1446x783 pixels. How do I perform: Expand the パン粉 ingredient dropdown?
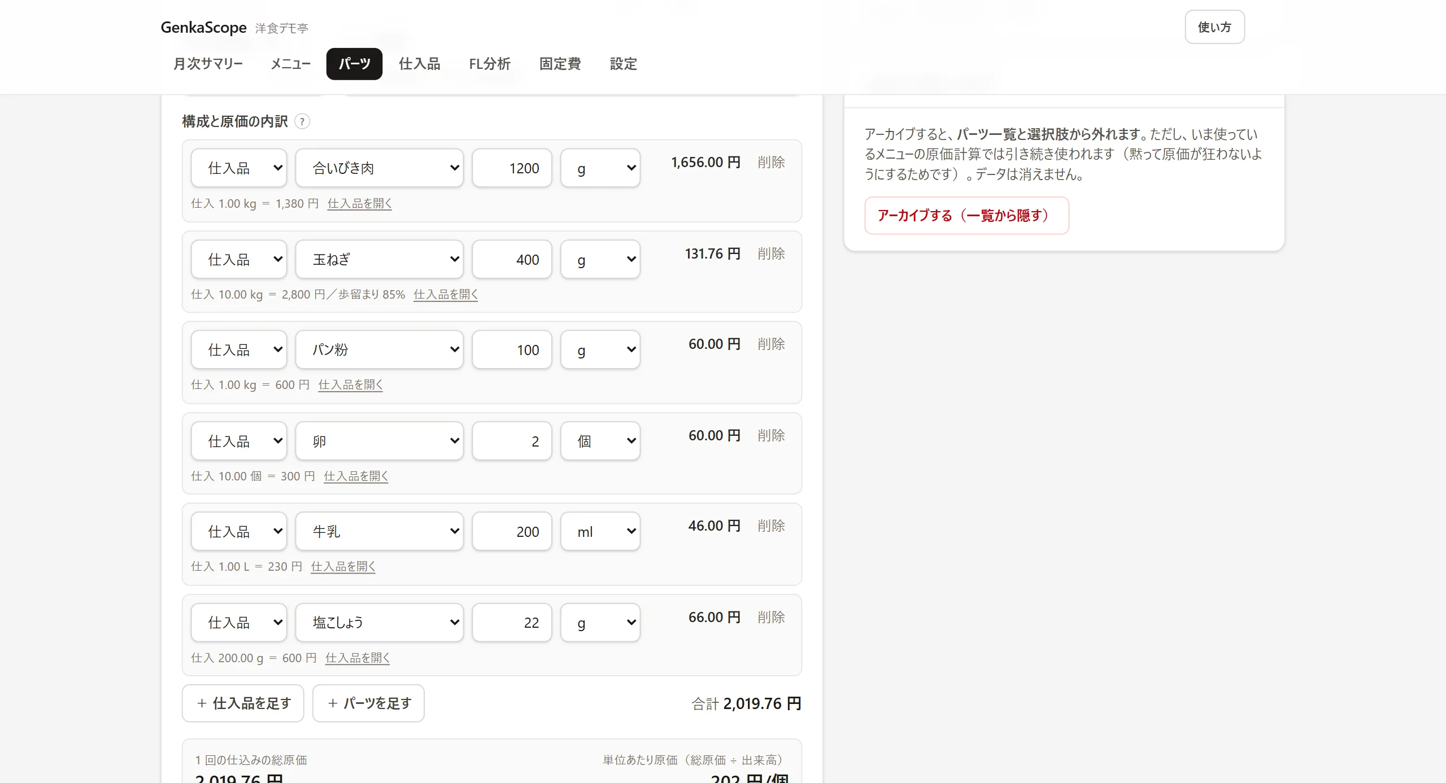(x=380, y=349)
